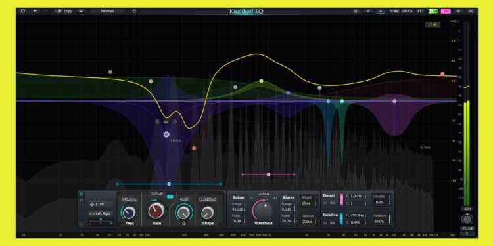493x246 pixels.
Task: Click the red Gain knob
Action: point(156,211)
